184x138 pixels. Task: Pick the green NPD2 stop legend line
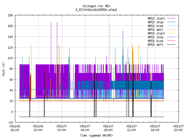(171, 22)
